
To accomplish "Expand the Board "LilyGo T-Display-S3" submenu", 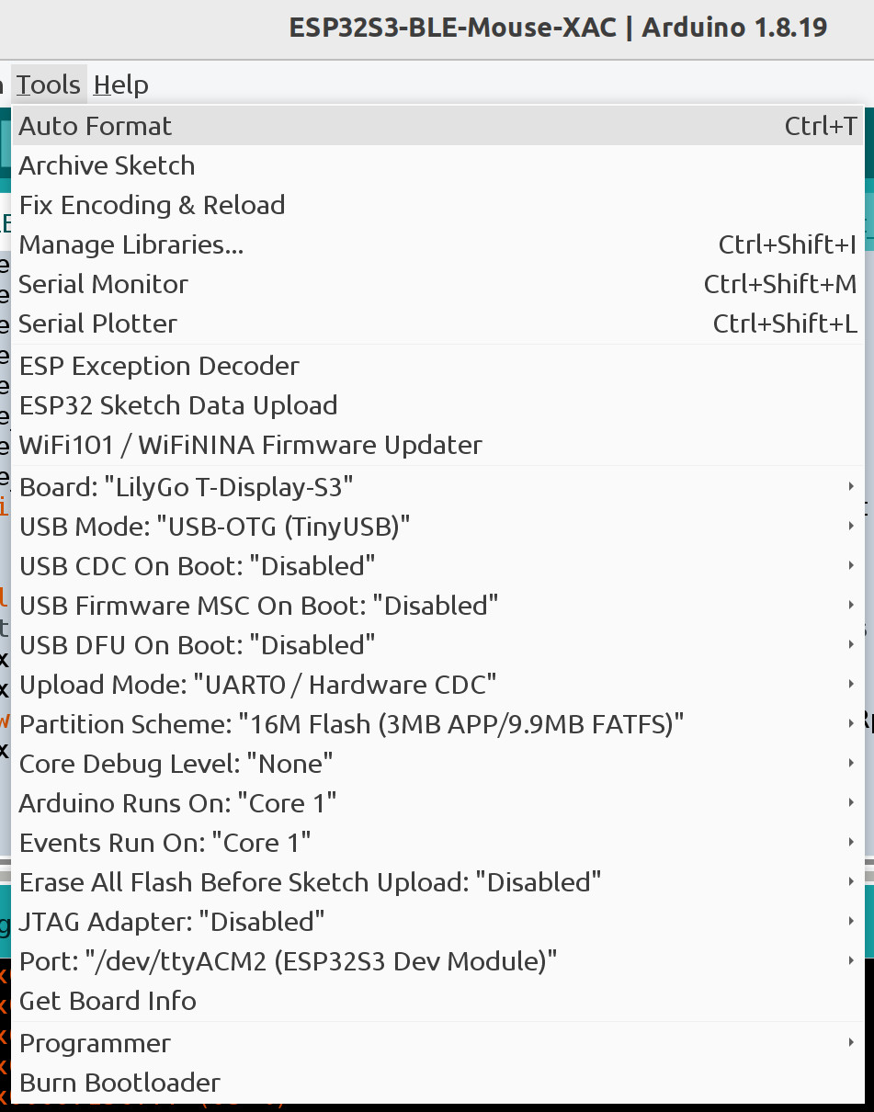I will tap(437, 487).
